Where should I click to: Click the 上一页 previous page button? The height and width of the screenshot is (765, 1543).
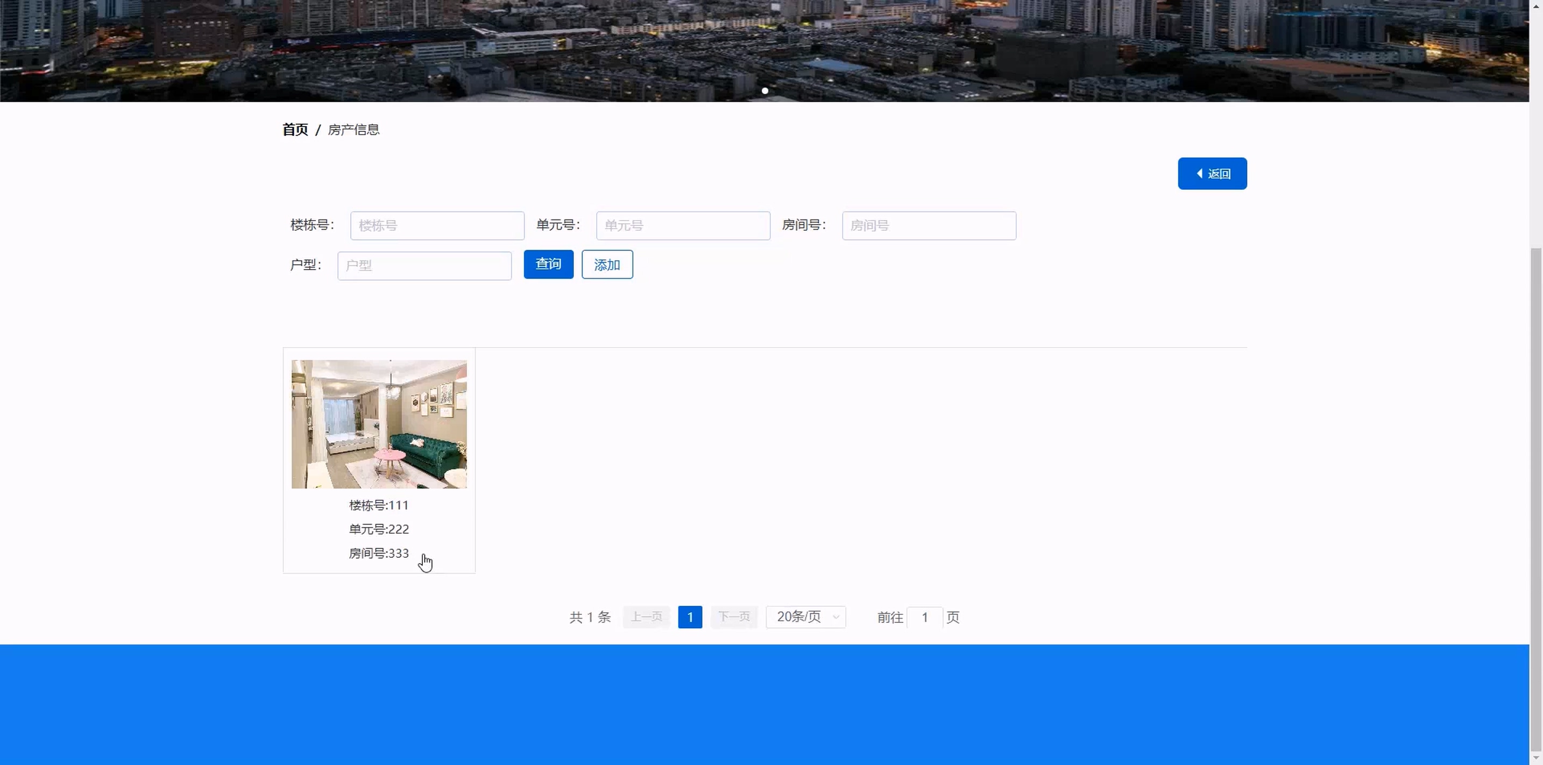point(646,617)
